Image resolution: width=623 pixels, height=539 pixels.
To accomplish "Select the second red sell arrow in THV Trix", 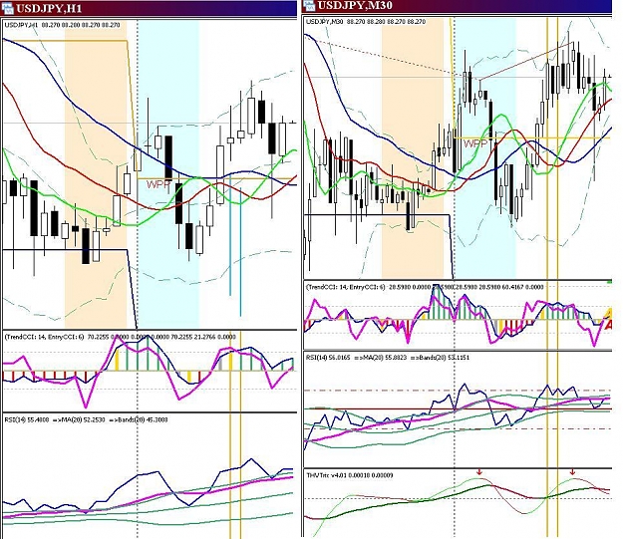I will [572, 472].
